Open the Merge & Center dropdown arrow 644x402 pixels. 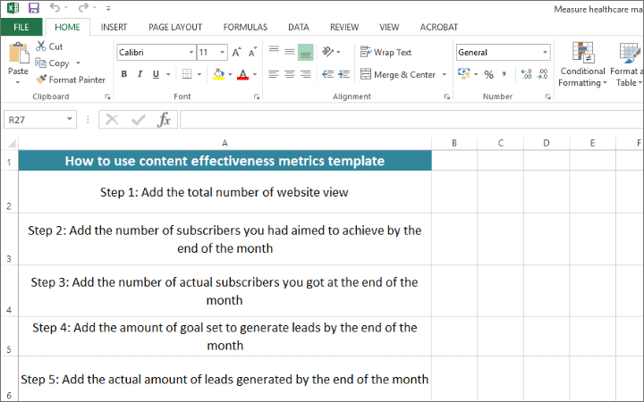click(x=445, y=75)
